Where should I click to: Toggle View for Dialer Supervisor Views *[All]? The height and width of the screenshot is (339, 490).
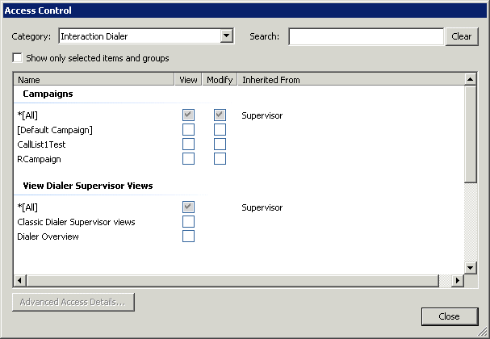tap(188, 207)
